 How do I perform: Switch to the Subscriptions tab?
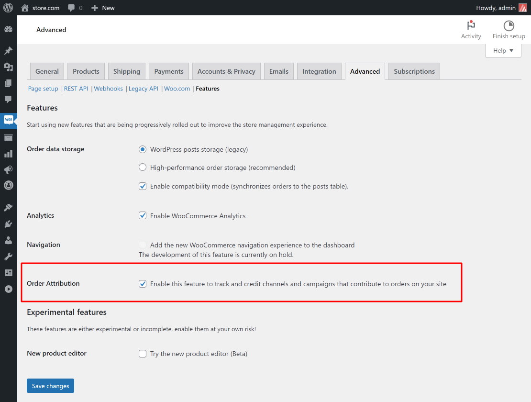[414, 71]
